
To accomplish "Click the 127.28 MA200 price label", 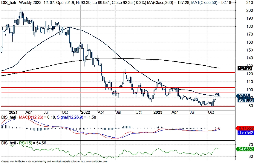I will pyautogui.click(x=245, y=68).
